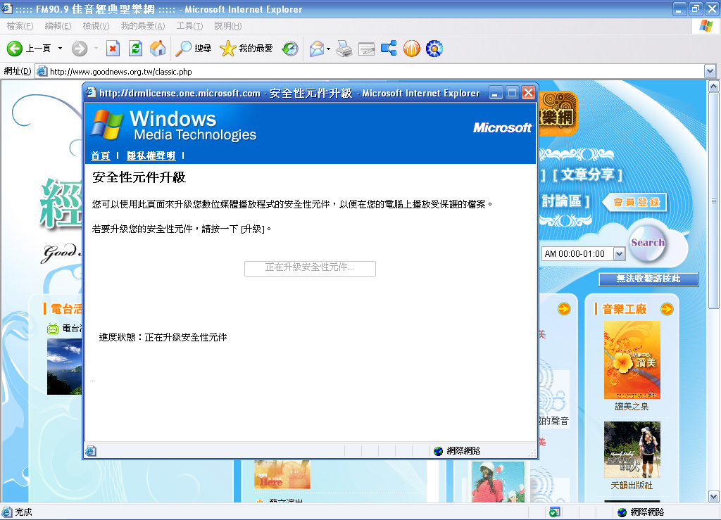Click the popup 網際網路 zone globe icon

tap(438, 451)
